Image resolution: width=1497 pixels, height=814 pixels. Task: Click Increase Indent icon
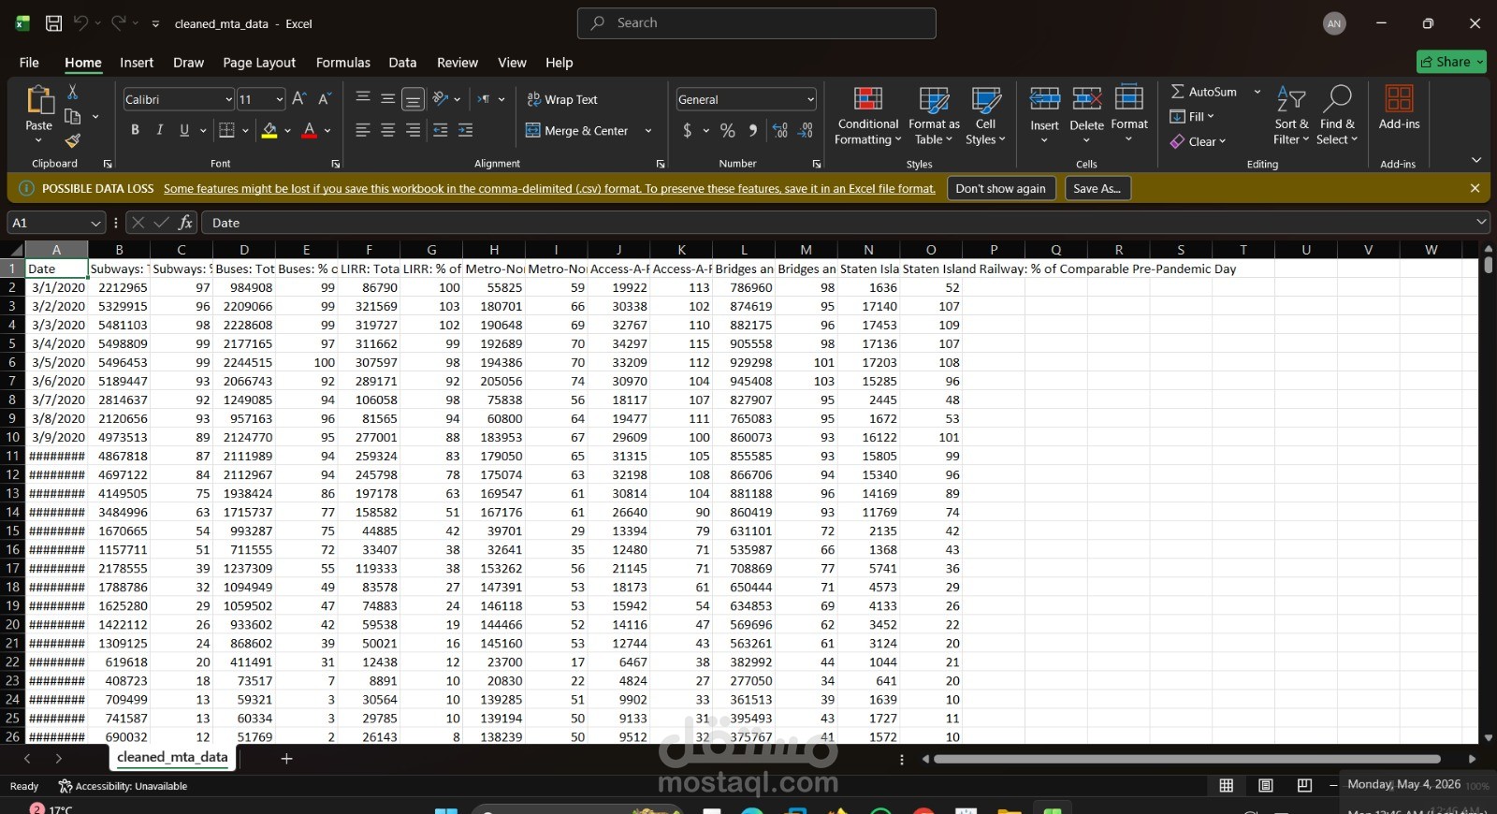(x=465, y=131)
